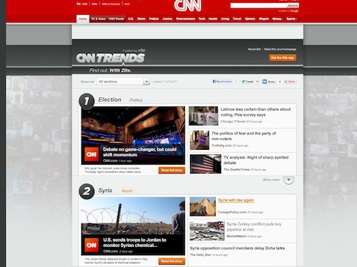Viewport: 357px width, 267px height.
Task: Select the Politics navigation item
Action: (x=154, y=19)
